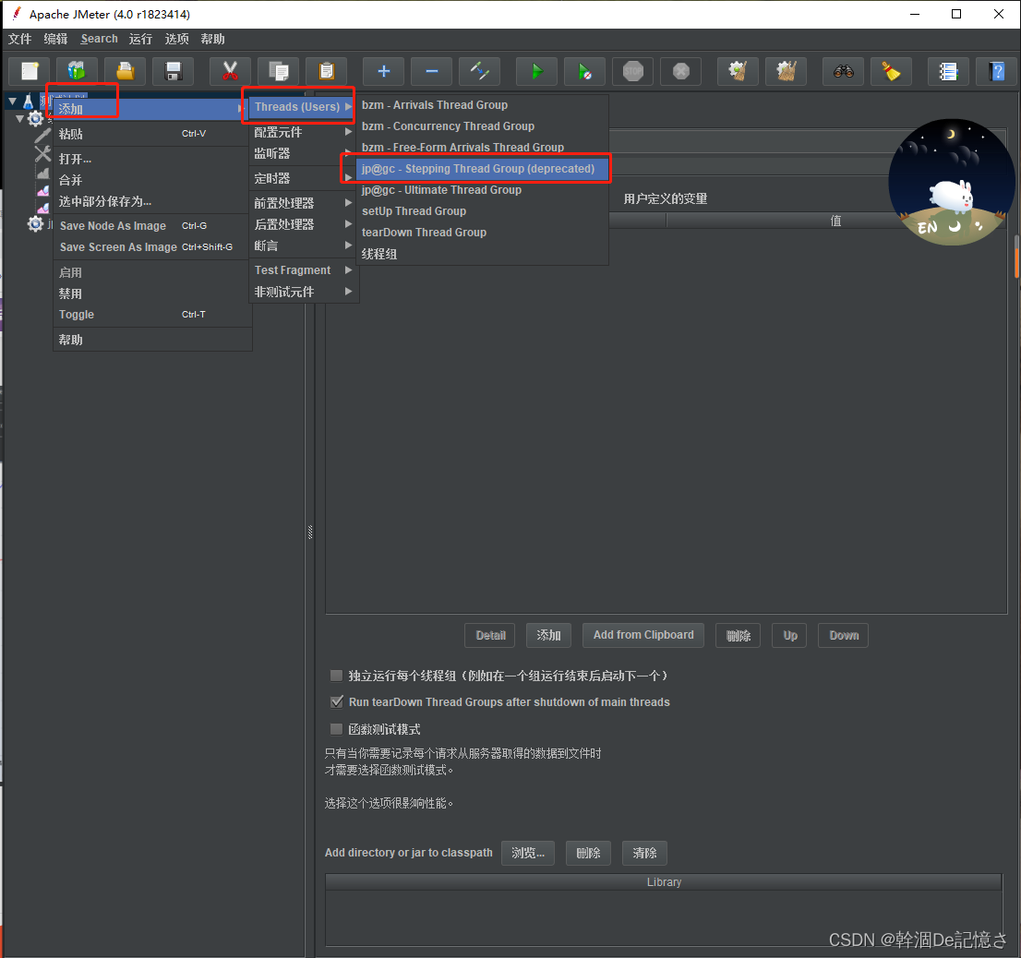Select the pipette element in test tree
The width and height of the screenshot is (1021, 958).
42,136
